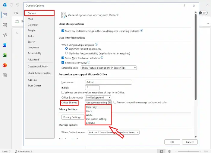The image size is (211, 153).
Task: Select the Quick Access Toolbar category
Action: (39, 73)
